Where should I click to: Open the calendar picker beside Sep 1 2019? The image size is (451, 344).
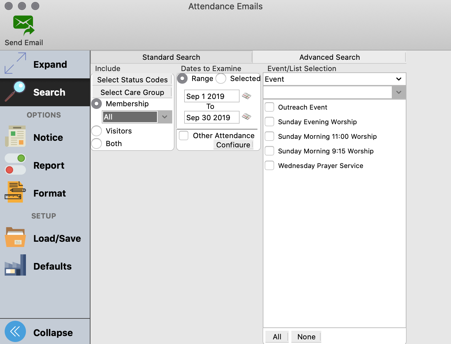247,96
